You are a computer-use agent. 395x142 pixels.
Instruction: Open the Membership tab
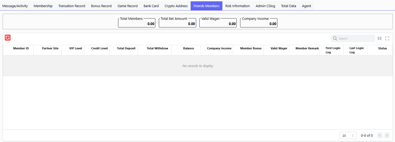[43, 6]
